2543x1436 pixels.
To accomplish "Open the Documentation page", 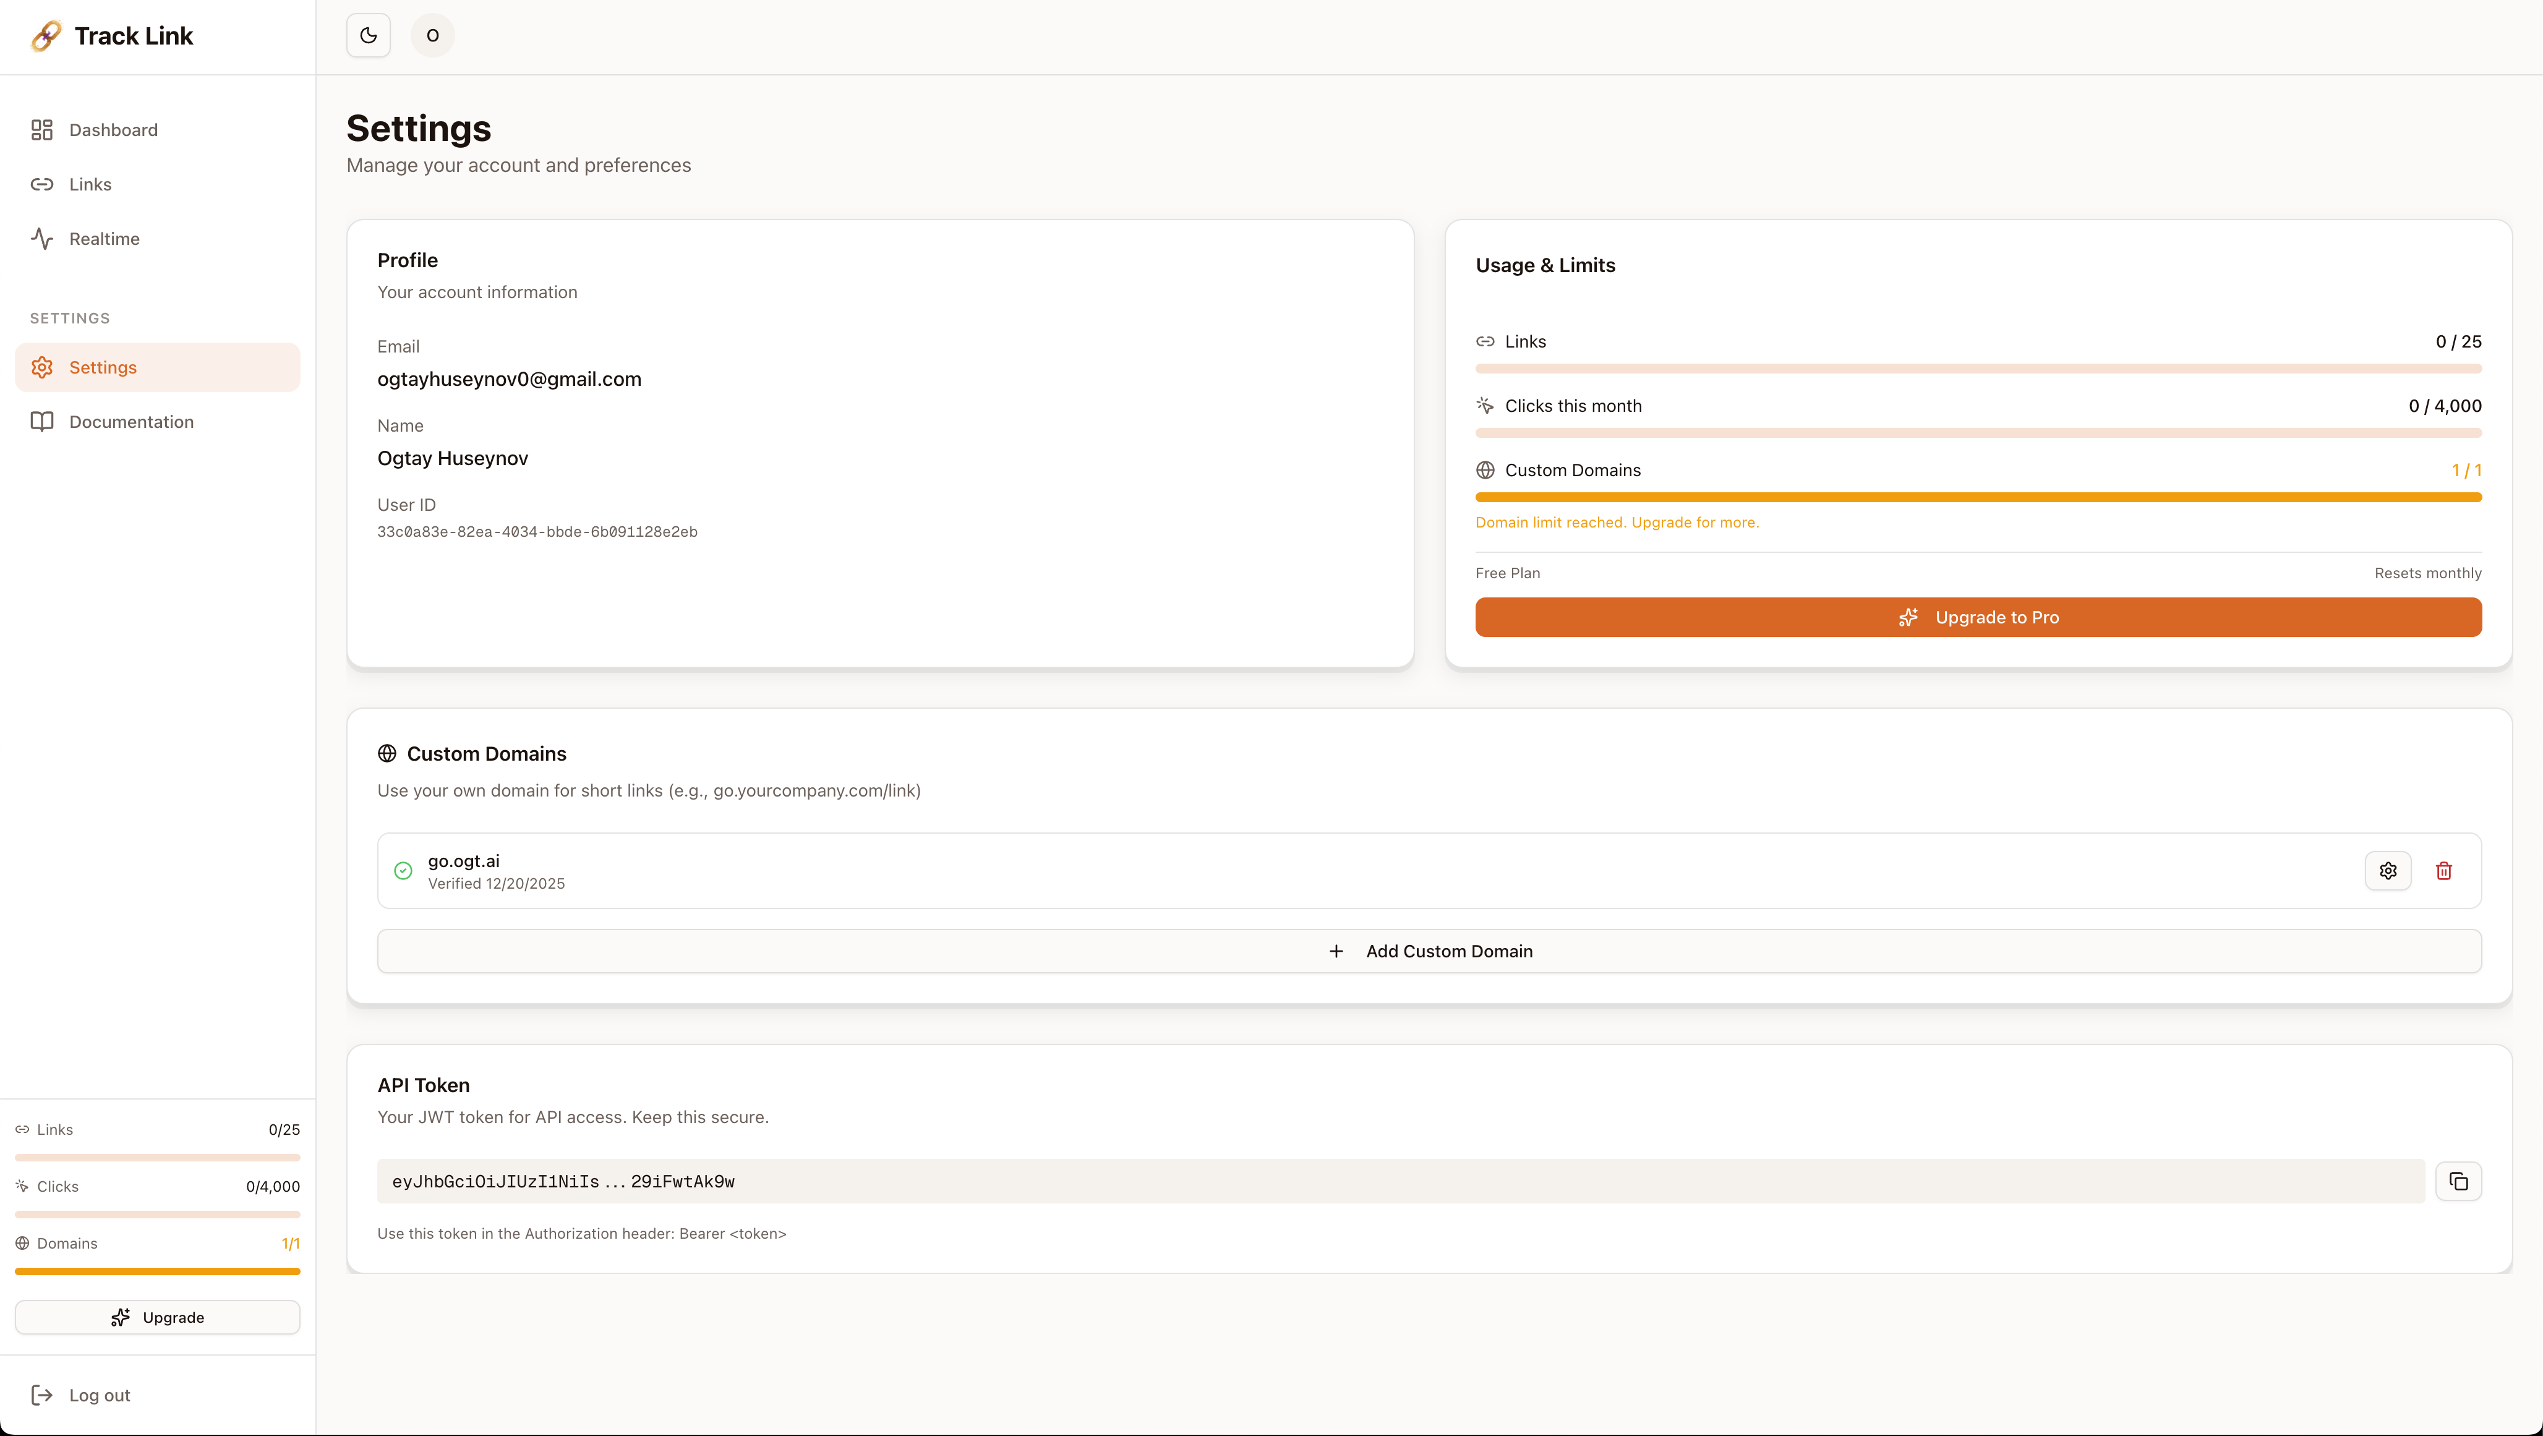I will pyautogui.click(x=132, y=421).
